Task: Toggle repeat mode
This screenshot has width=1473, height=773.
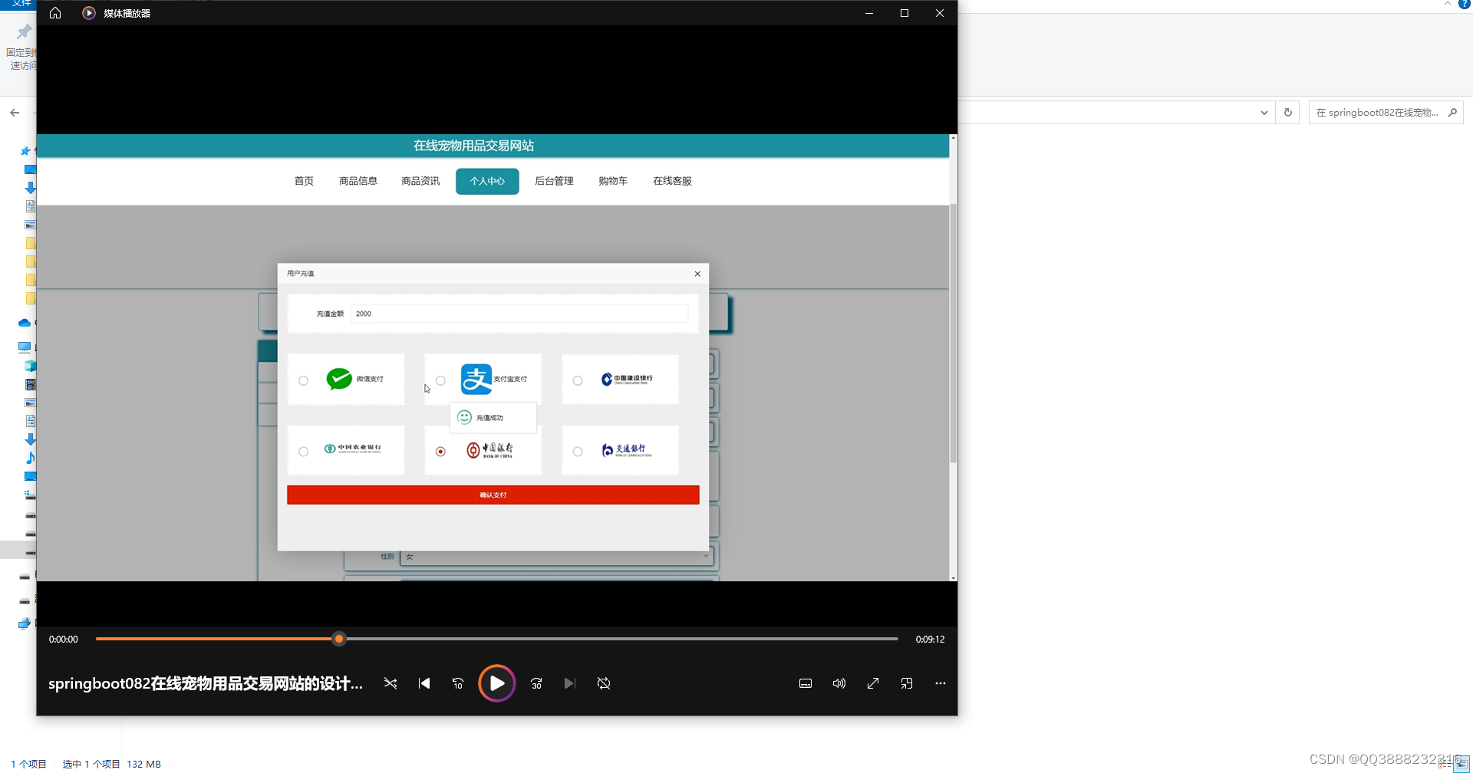Action: click(x=604, y=683)
